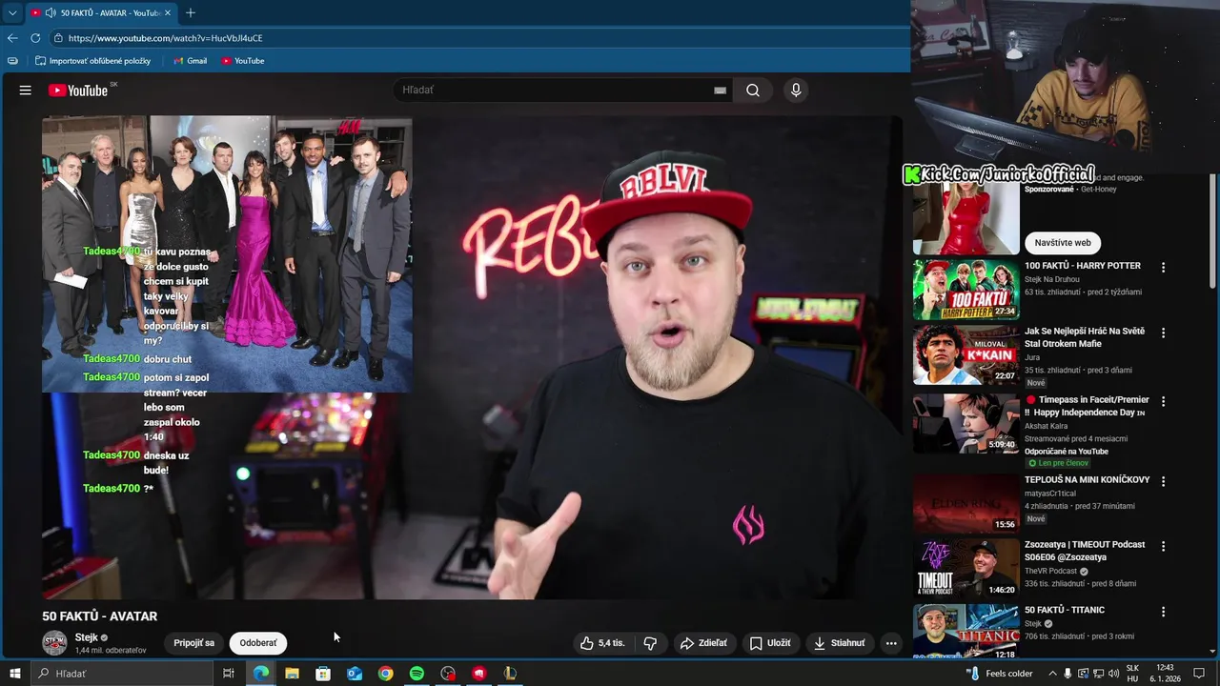The width and height of the screenshot is (1220, 686).
Task: Open options for Jak Se Nejlepší Hráč video
Action: point(1163,333)
